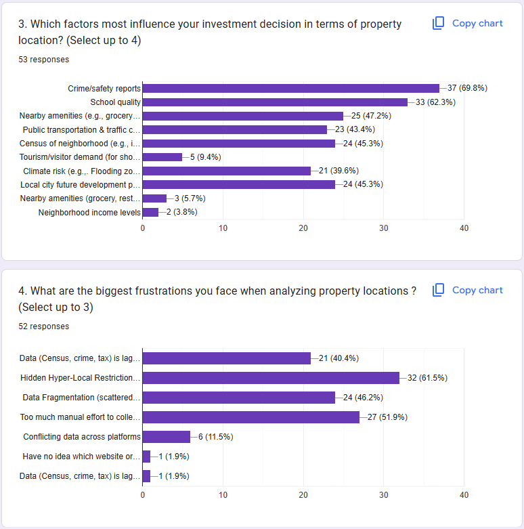Click copy icon for question 4 chart
524x529 pixels.
click(x=438, y=290)
